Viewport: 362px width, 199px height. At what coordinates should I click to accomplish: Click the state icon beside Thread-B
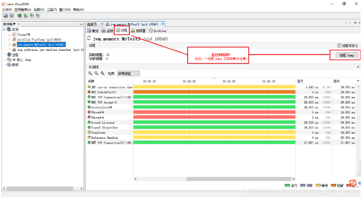coord(89,112)
